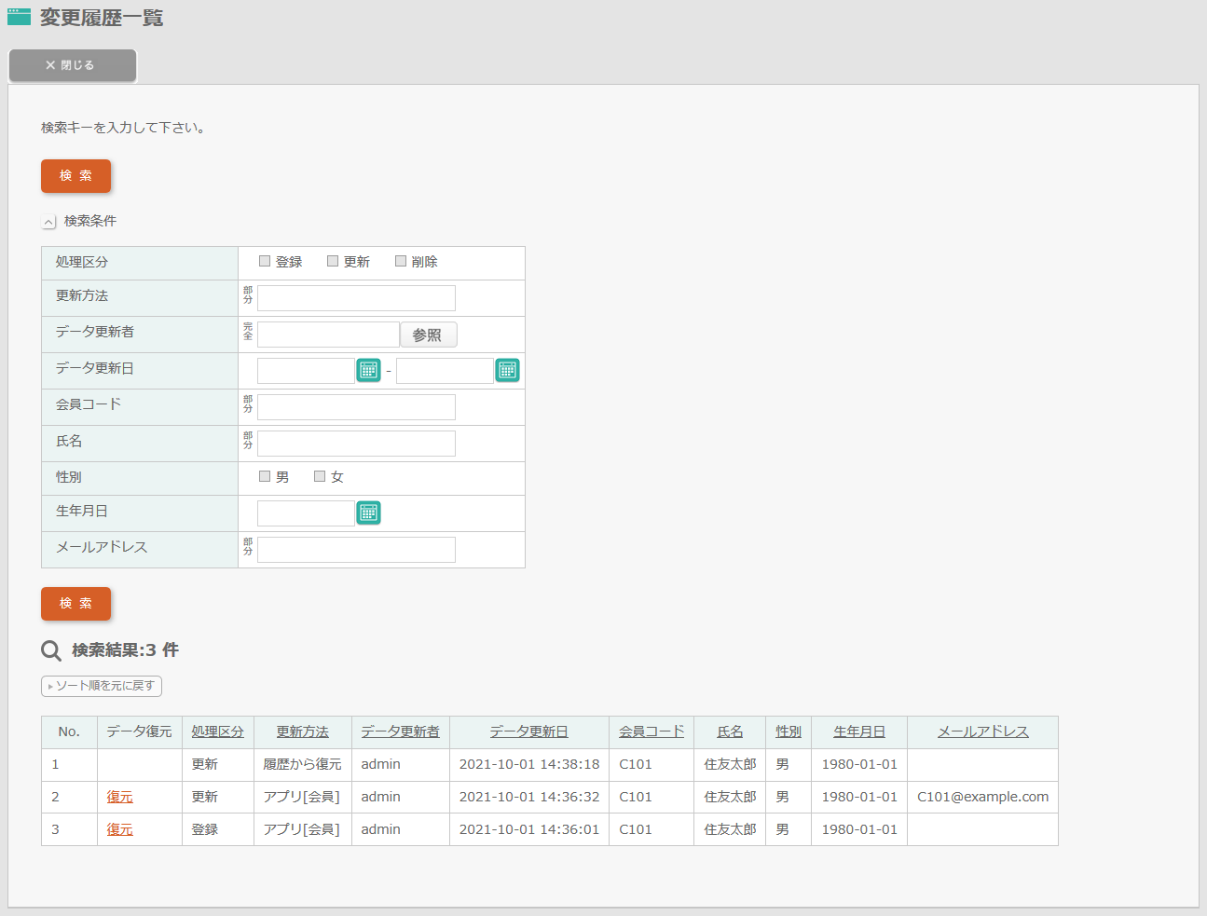Click the データ復元 column header
The height and width of the screenshot is (916, 1207).
coord(140,731)
